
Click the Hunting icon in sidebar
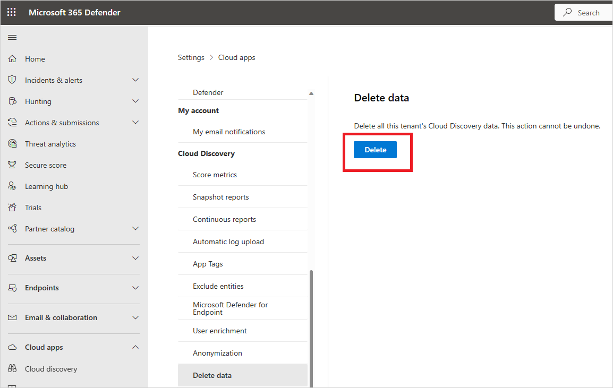[x=12, y=101]
